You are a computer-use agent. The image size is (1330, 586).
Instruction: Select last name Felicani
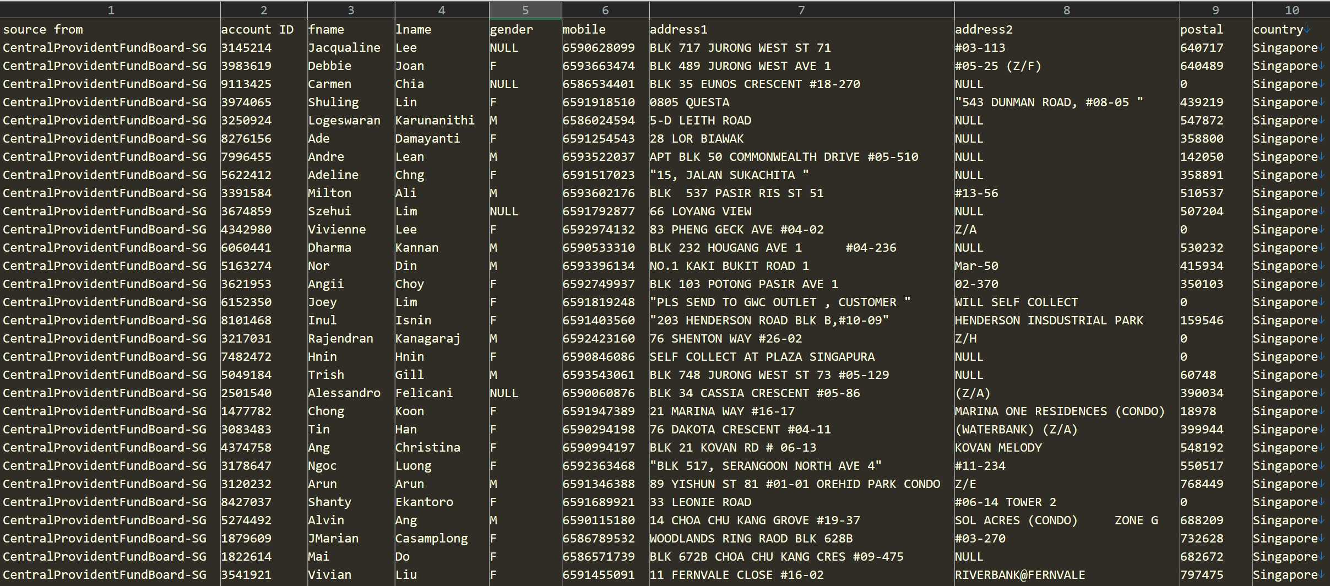tap(424, 393)
